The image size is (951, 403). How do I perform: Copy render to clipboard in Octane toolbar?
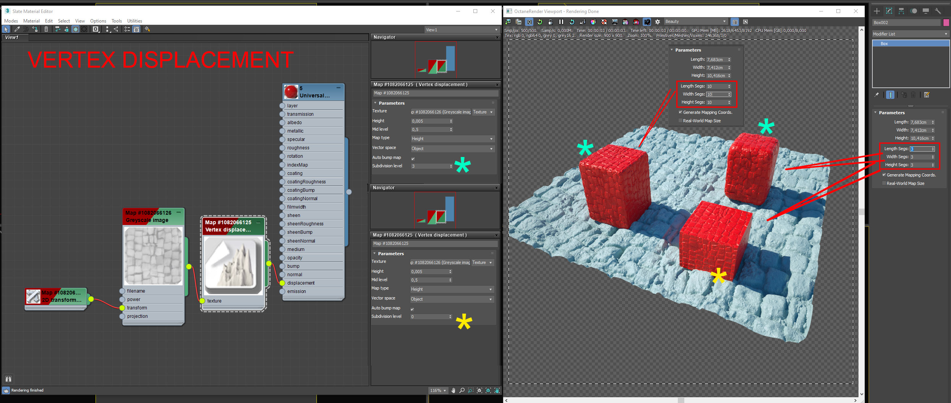pos(518,22)
